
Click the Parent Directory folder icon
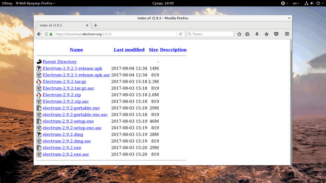point(39,62)
